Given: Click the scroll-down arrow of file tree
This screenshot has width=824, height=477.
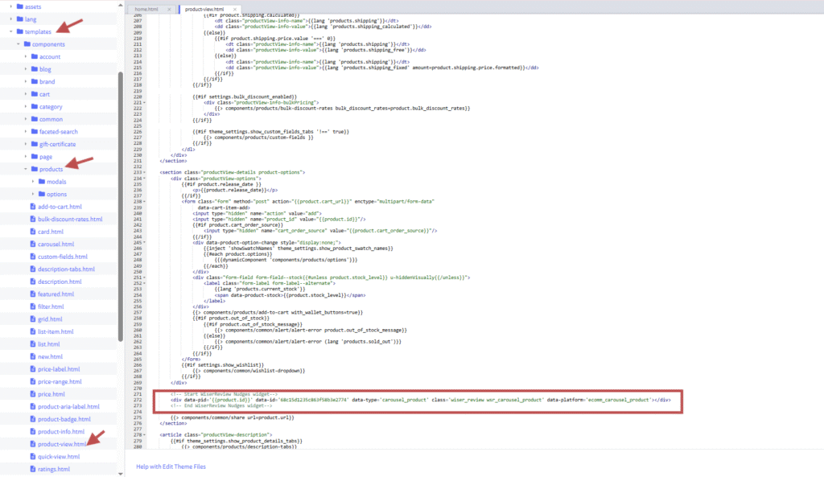Looking at the screenshot, I should coord(121,472).
